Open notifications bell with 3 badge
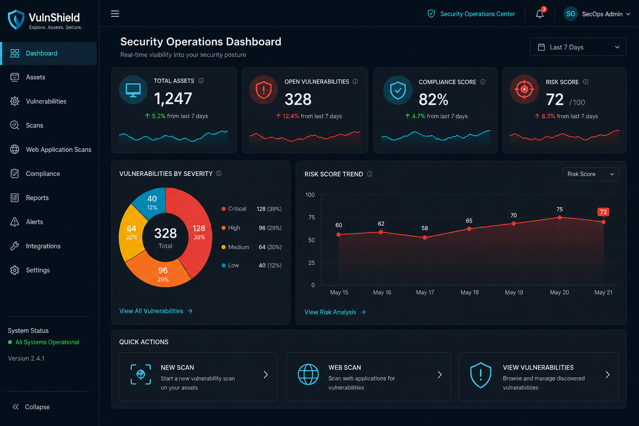The image size is (639, 426). pyautogui.click(x=540, y=13)
